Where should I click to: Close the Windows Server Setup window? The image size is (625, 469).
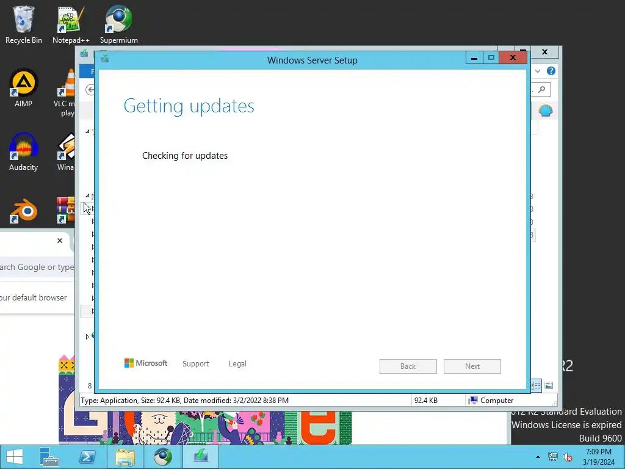(x=513, y=58)
